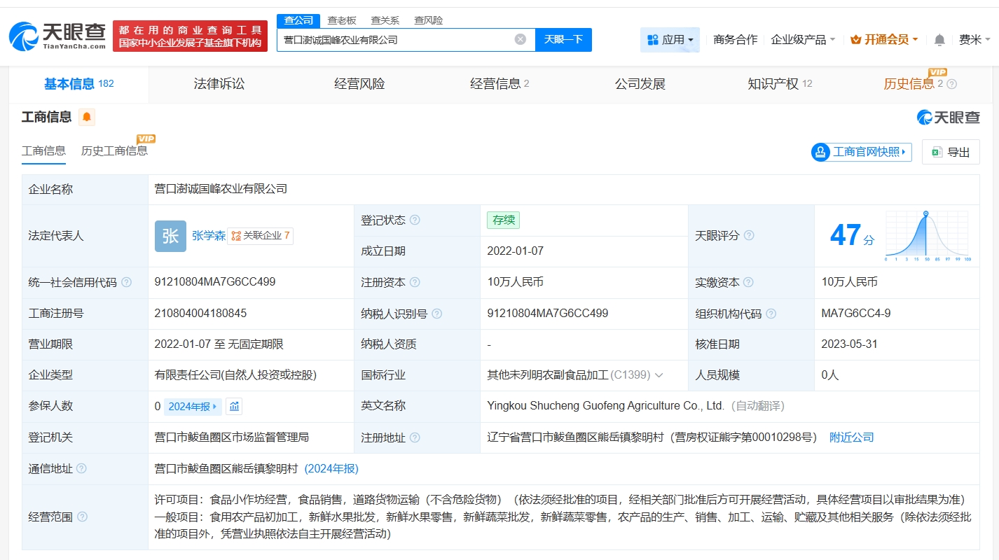The width and height of the screenshot is (999, 560).
Task: Open legal representative 张学森 link
Action: 209,236
